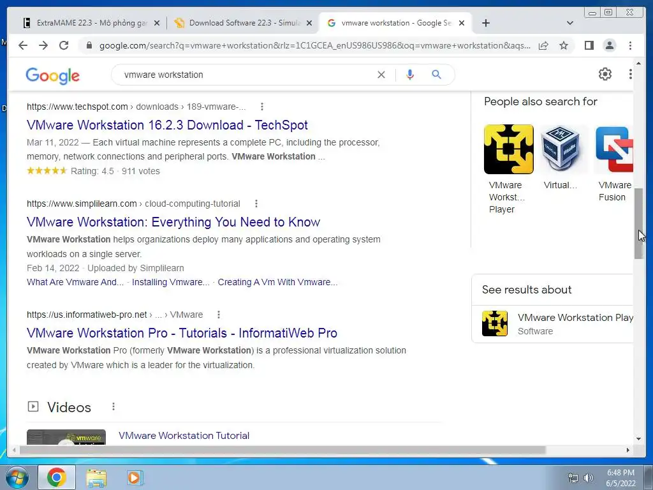Close the ExtraMAME 22.3 tab
This screenshot has height=490, width=653.
click(x=157, y=23)
